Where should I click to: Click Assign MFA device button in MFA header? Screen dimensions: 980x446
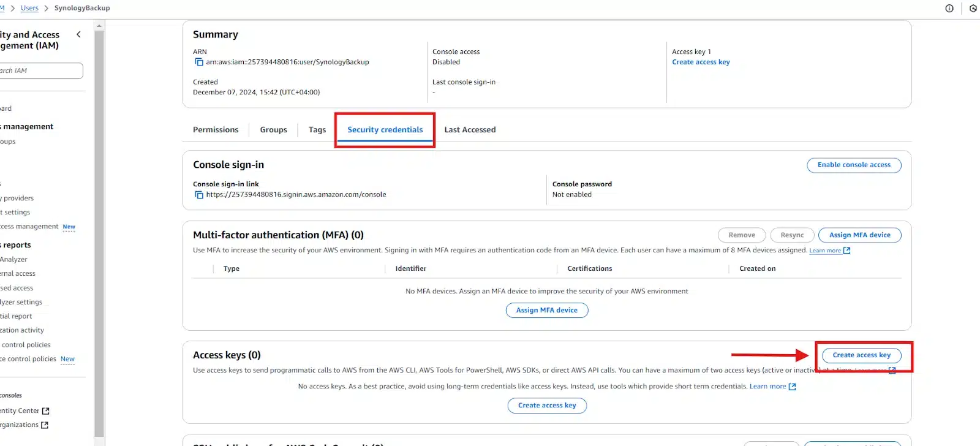[x=859, y=235]
